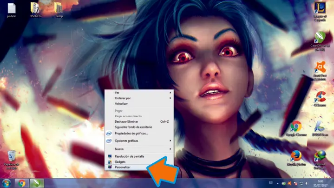Open Resolución de pantalla

(139, 156)
